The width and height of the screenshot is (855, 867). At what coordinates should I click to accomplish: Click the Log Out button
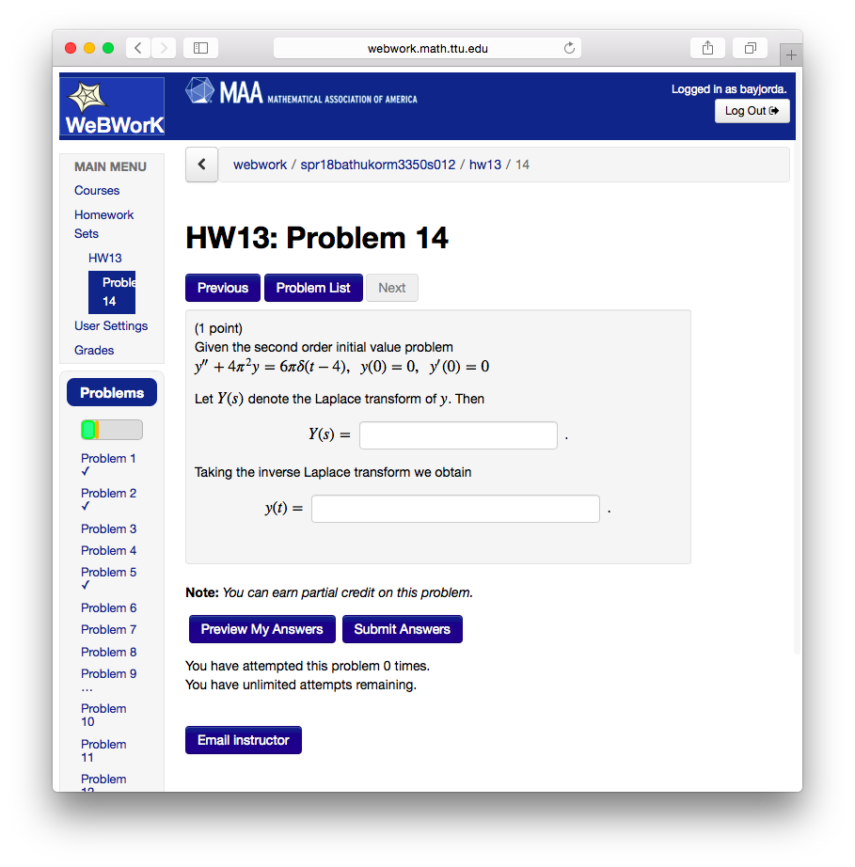pyautogui.click(x=752, y=110)
